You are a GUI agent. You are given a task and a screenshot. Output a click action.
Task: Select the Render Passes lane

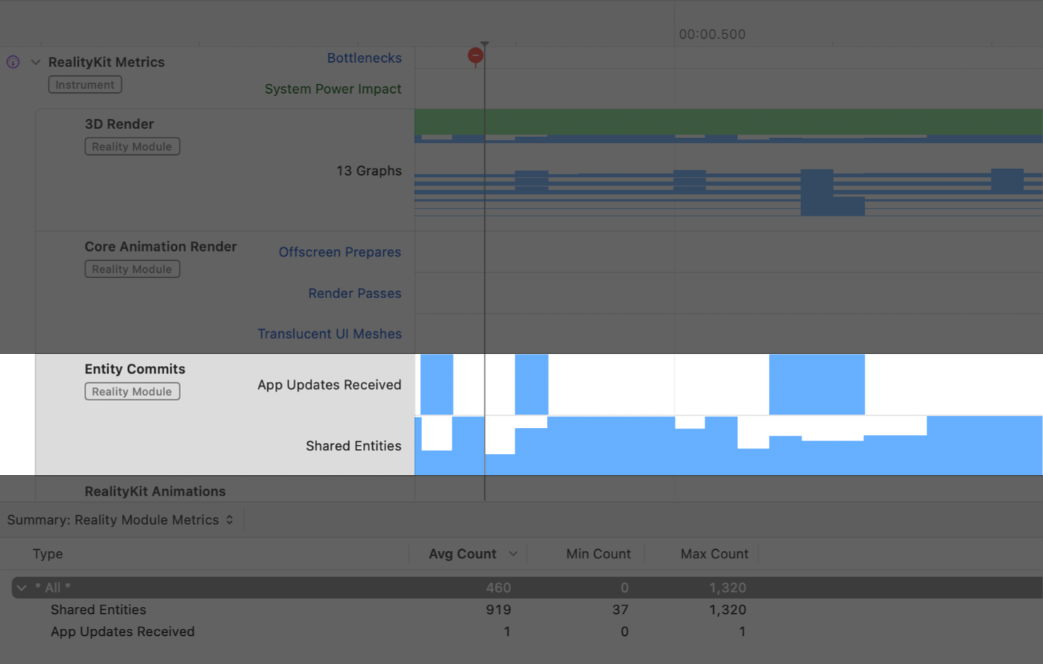point(354,293)
